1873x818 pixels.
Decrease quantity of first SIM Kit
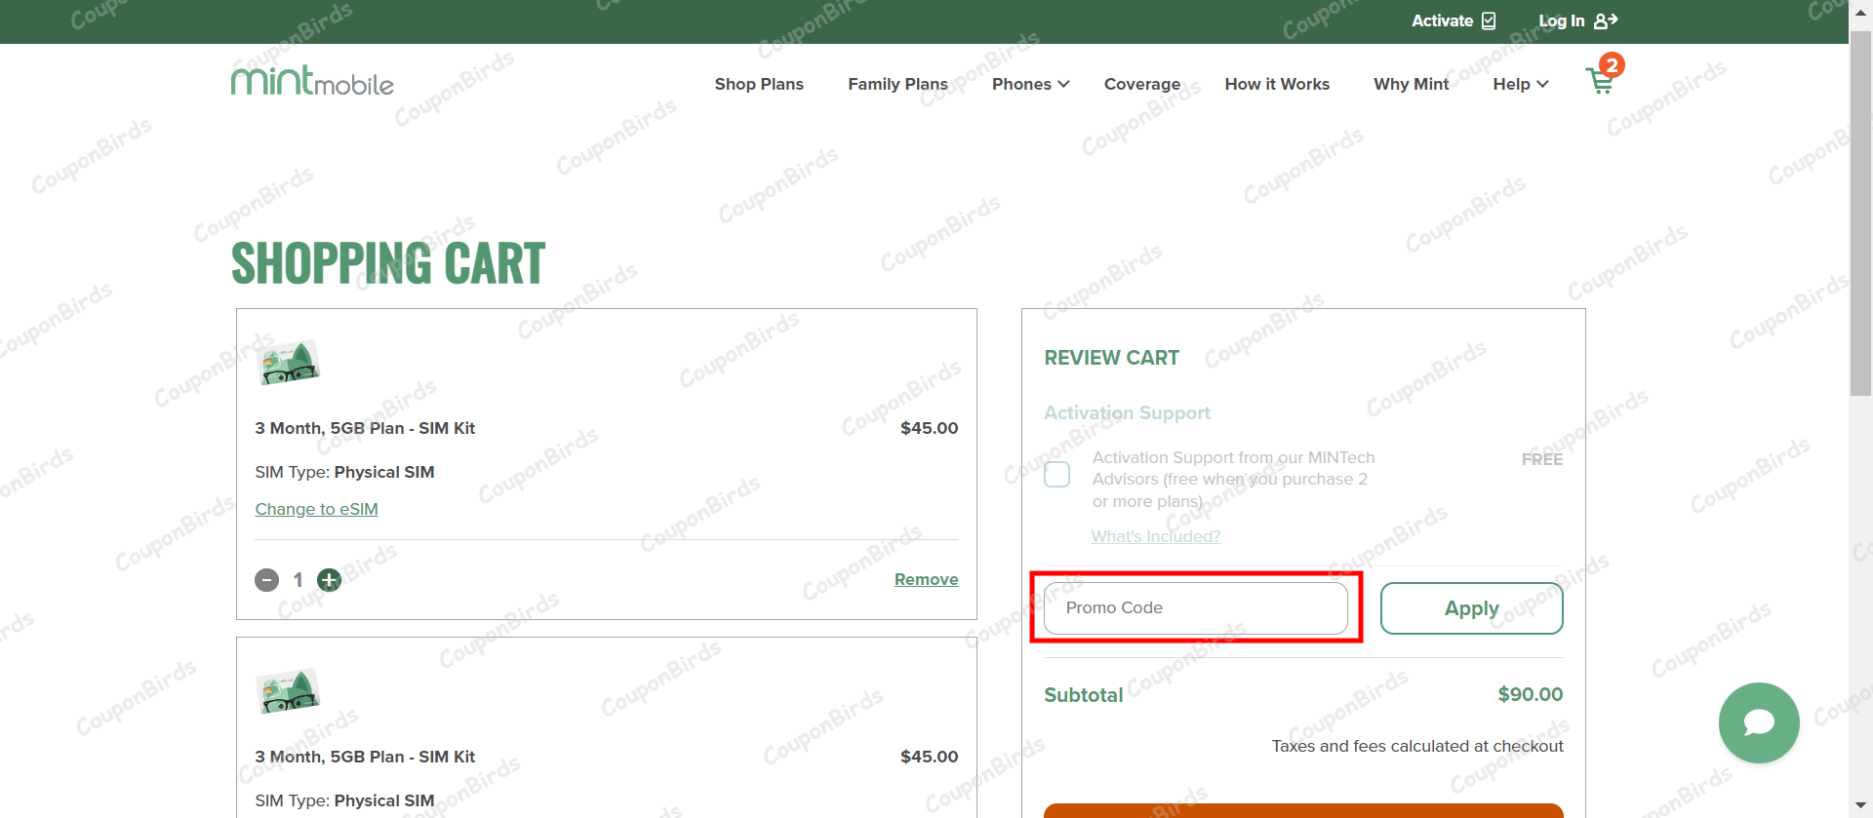pos(266,580)
